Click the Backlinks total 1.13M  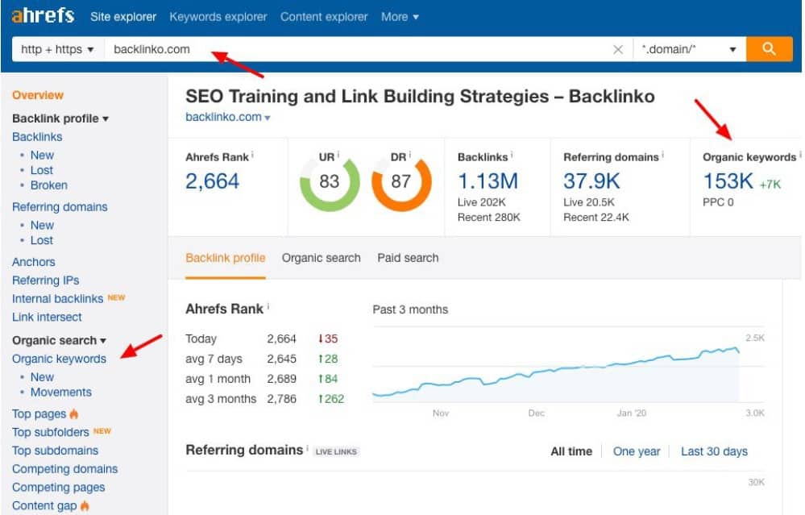click(488, 181)
